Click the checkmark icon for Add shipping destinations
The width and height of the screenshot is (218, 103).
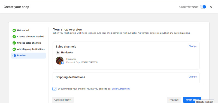(14, 49)
